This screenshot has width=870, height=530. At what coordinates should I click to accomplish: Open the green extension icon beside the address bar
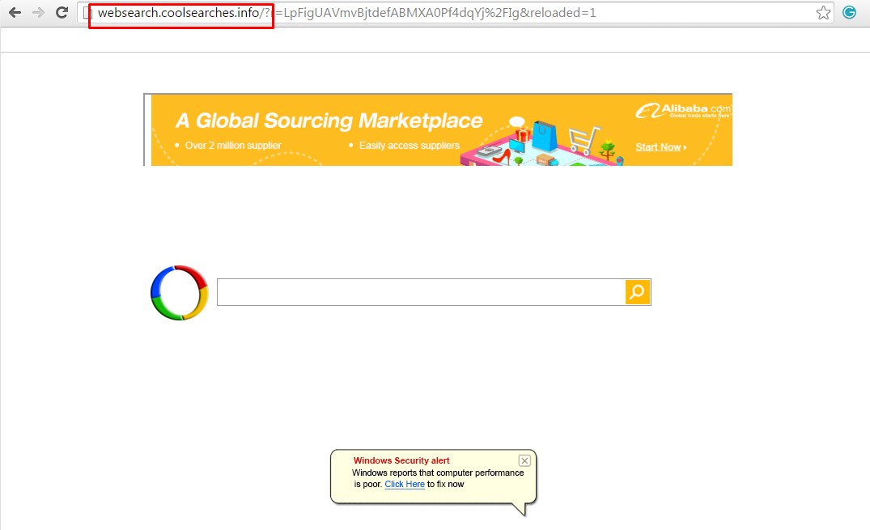849,12
